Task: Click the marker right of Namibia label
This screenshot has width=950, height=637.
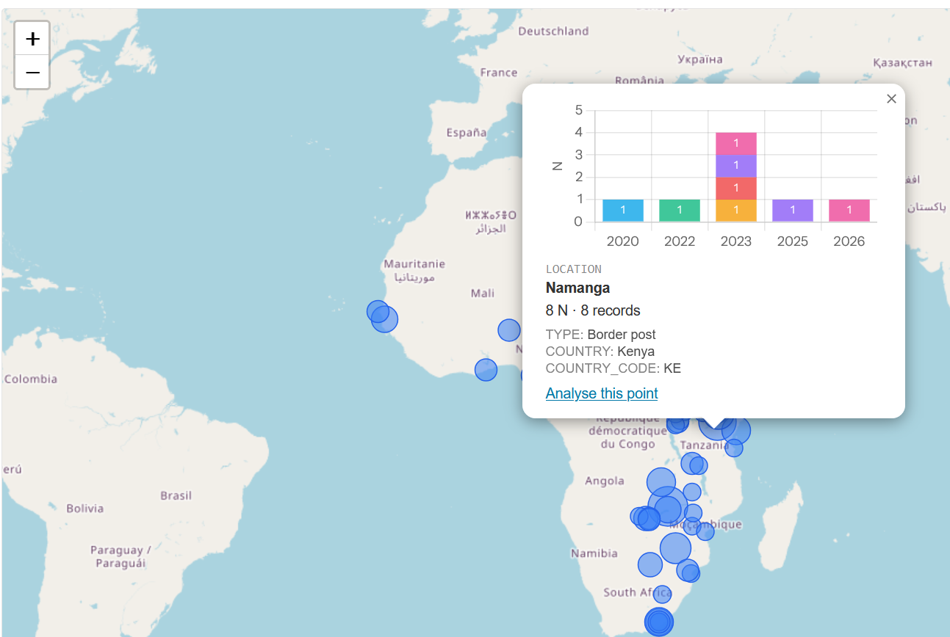Action: point(650,564)
